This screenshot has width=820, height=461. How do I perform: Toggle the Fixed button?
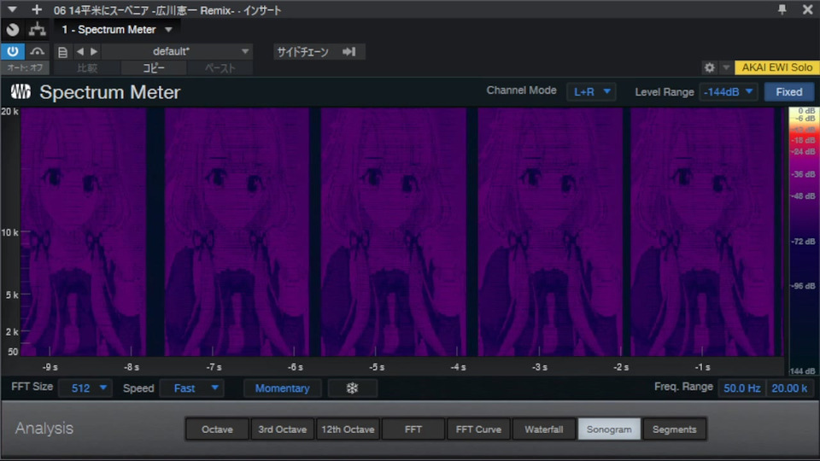pyautogui.click(x=789, y=92)
